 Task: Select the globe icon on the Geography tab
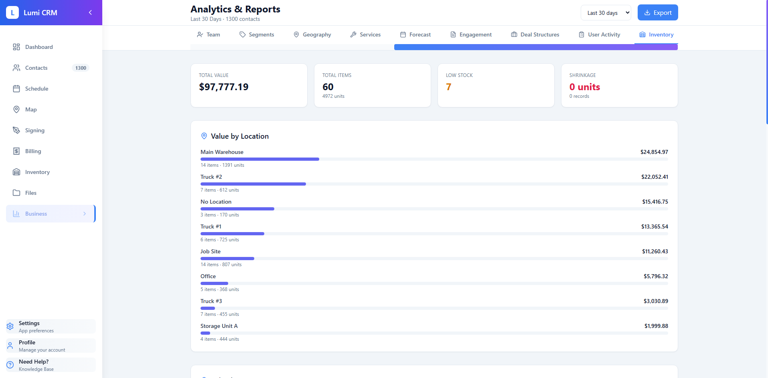(x=296, y=34)
